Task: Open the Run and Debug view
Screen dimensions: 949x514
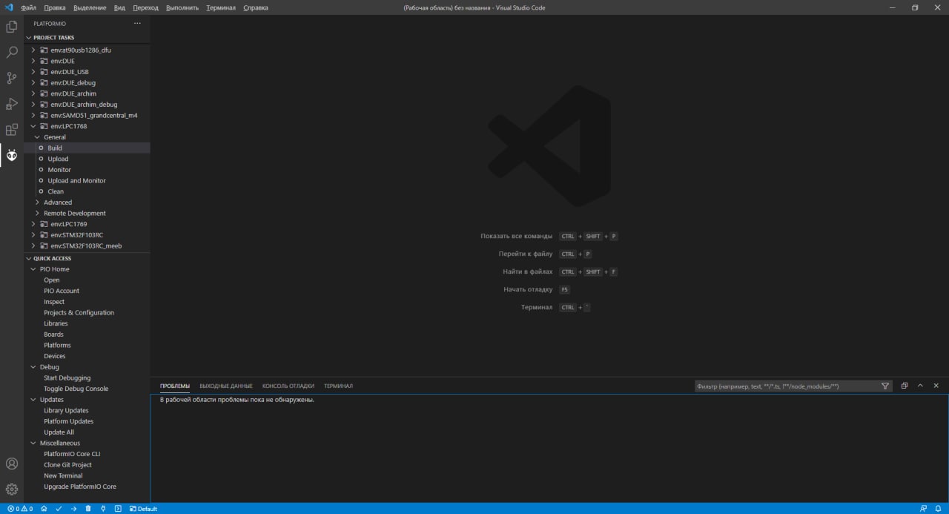Action: pos(12,104)
